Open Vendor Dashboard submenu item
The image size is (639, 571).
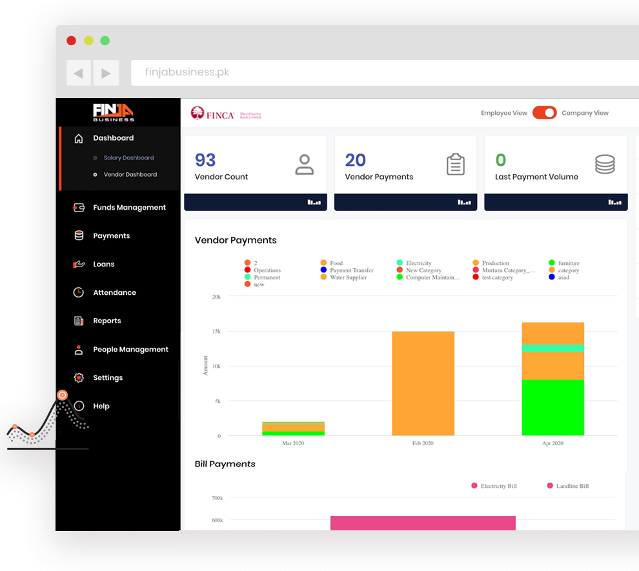(x=130, y=174)
